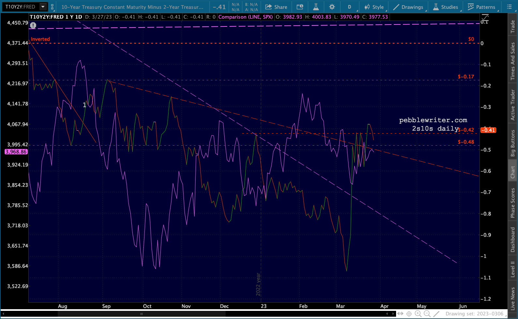Click the '2022 year' vertical marker label

click(x=258, y=284)
